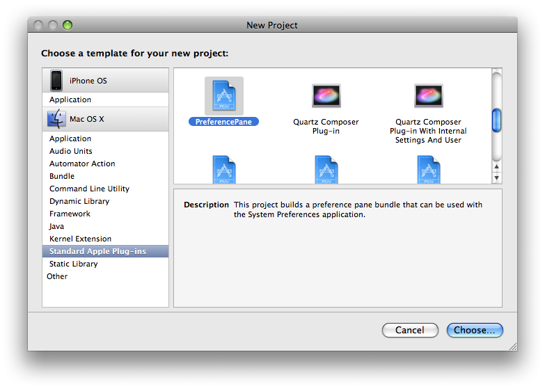The height and width of the screenshot is (389, 545).
Task: Select Bundle category
Action: 105,176
